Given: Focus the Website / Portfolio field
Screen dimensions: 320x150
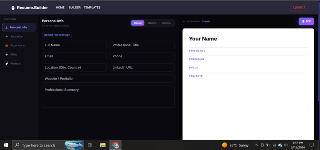Looking at the screenshot, I should click(108, 78).
